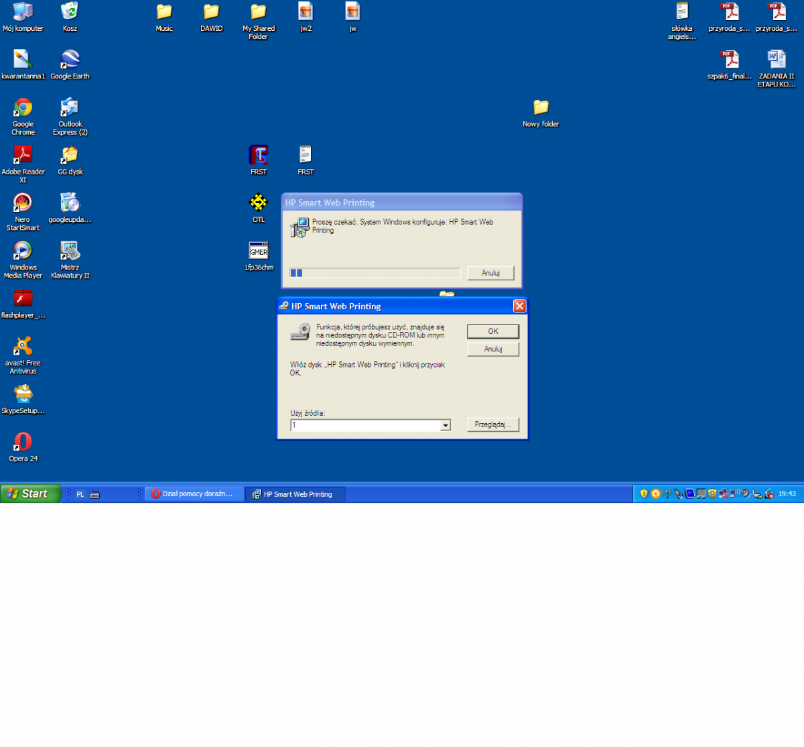Select the FRST application icon
This screenshot has width=804, height=747.
pos(259,161)
